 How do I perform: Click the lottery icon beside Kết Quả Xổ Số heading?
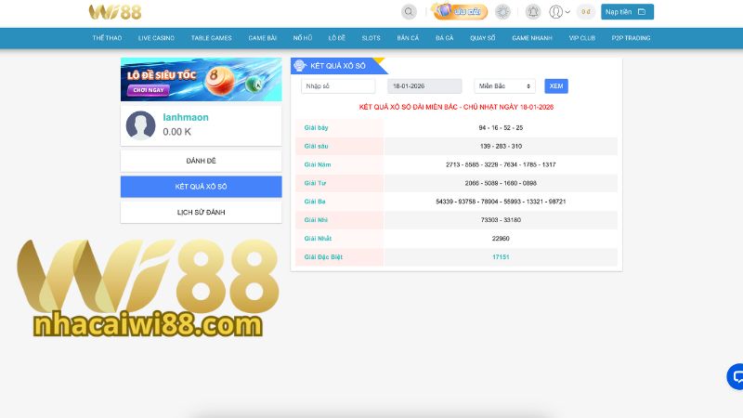(x=299, y=66)
